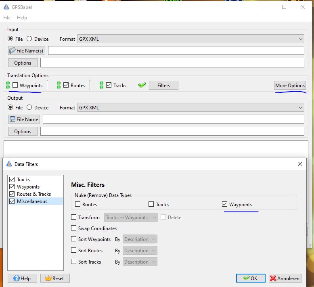Open Sort Tracks By Description dropdown
This screenshot has height=287, width=314.
[x=140, y=262]
